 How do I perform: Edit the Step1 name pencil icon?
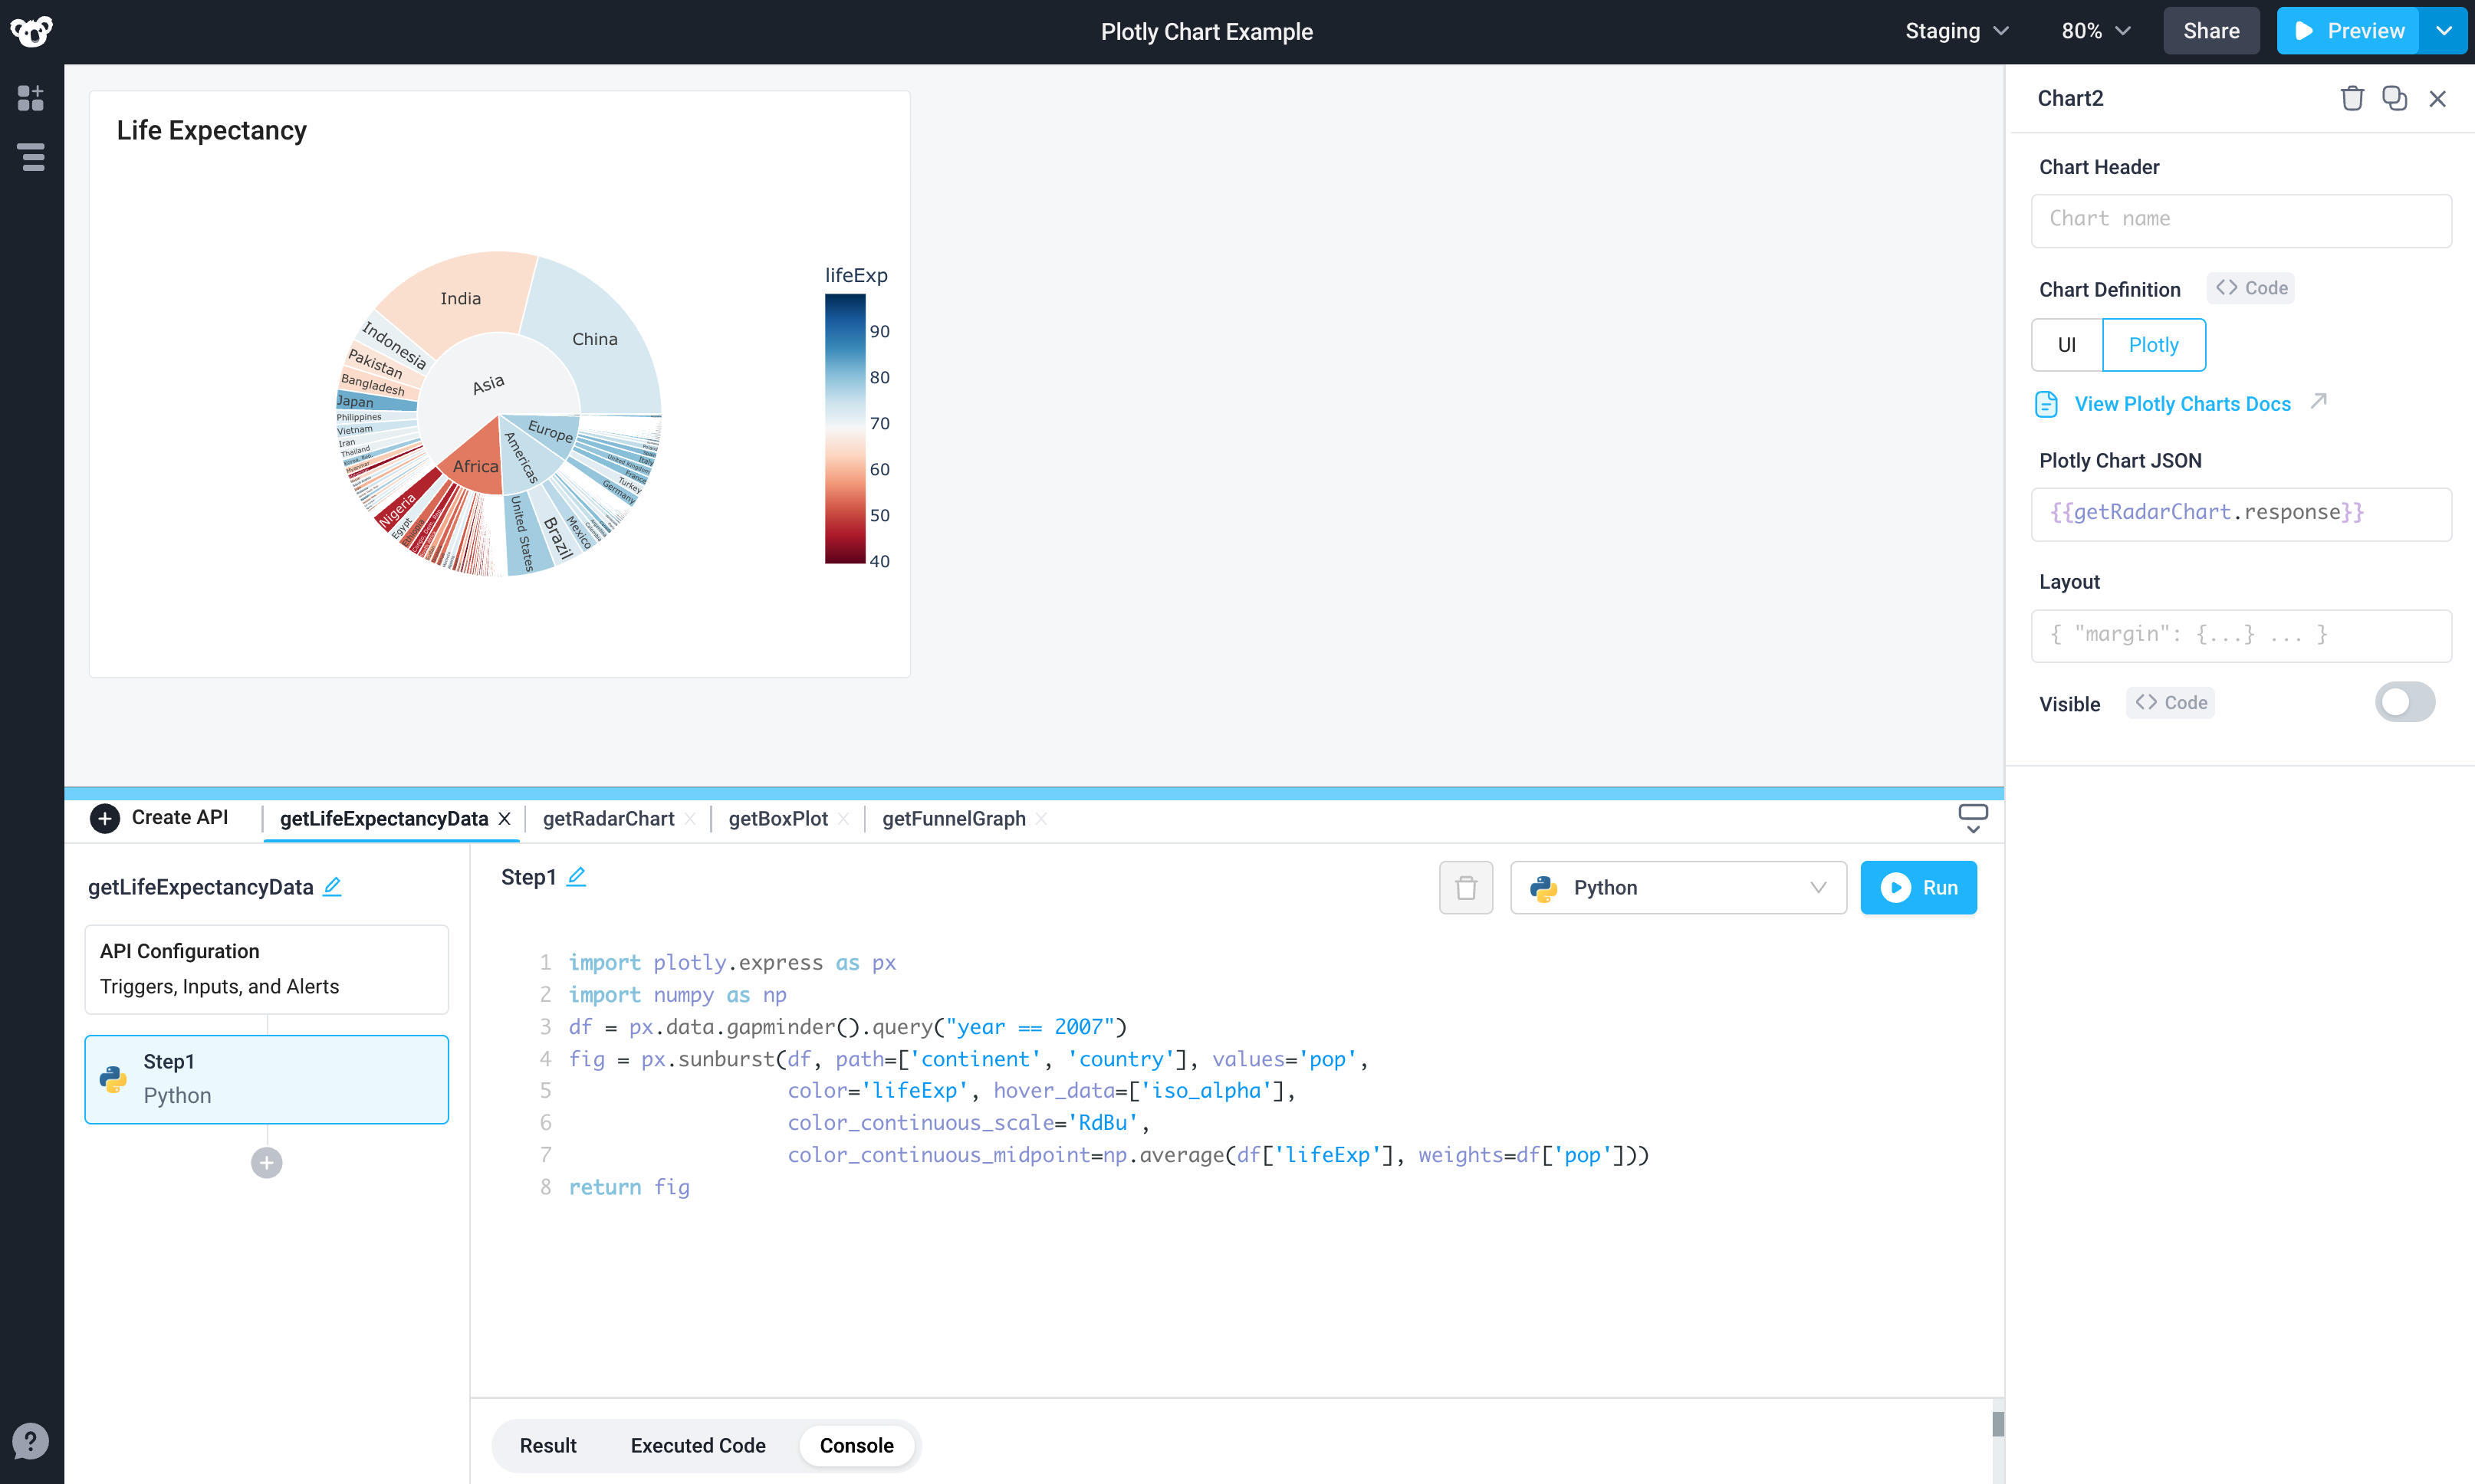(x=576, y=876)
